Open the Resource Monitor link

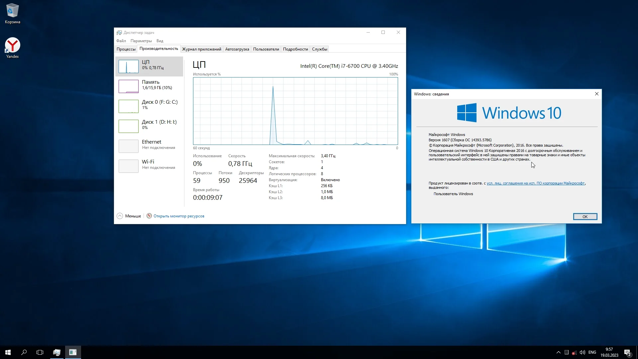click(x=179, y=216)
